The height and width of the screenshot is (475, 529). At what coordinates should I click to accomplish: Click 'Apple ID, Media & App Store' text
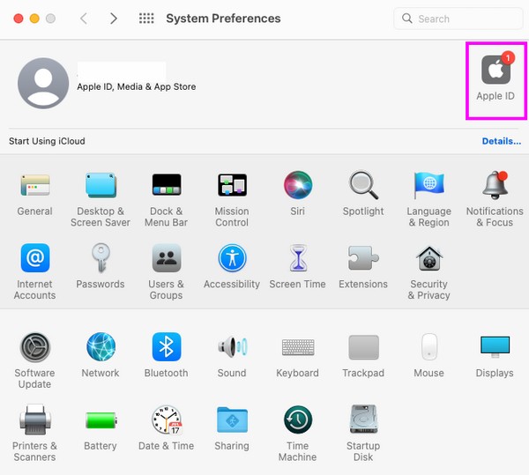click(x=137, y=86)
